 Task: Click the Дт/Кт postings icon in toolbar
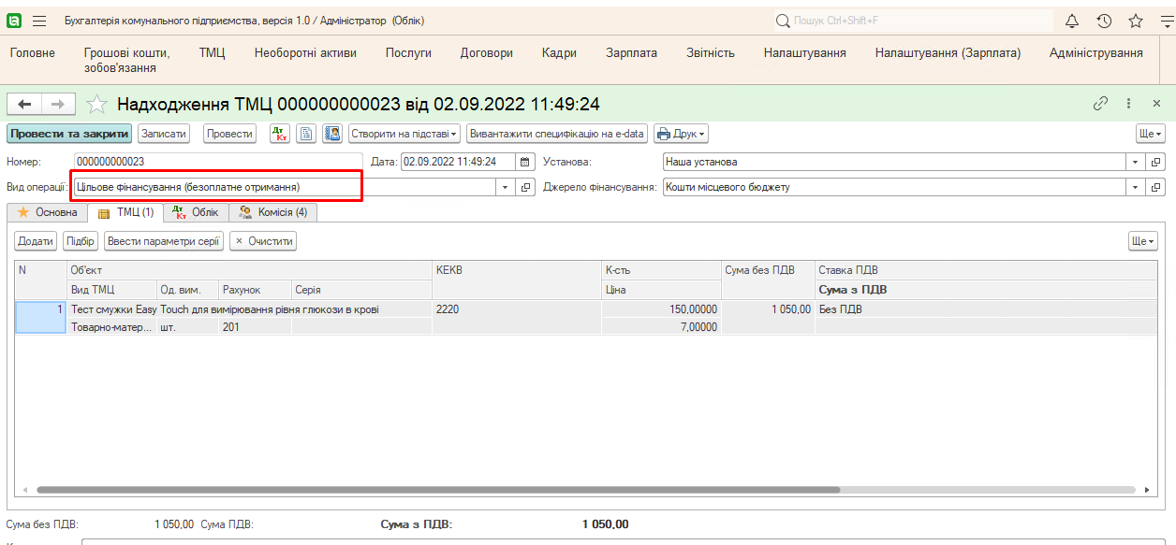pyautogui.click(x=280, y=134)
